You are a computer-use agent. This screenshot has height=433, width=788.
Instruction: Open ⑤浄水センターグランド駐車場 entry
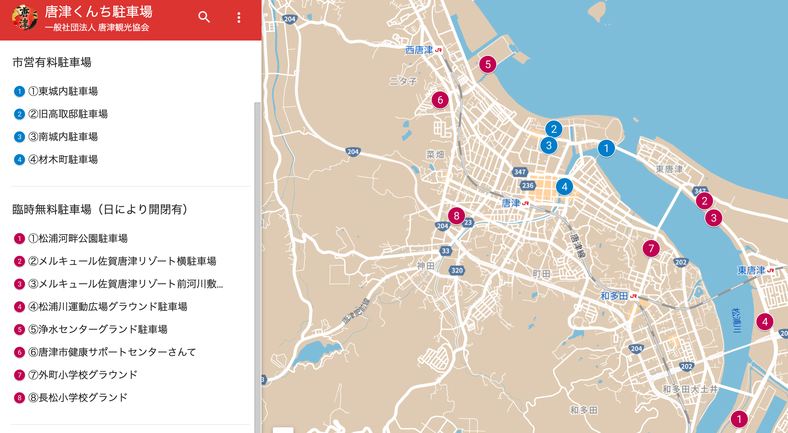[98, 330]
